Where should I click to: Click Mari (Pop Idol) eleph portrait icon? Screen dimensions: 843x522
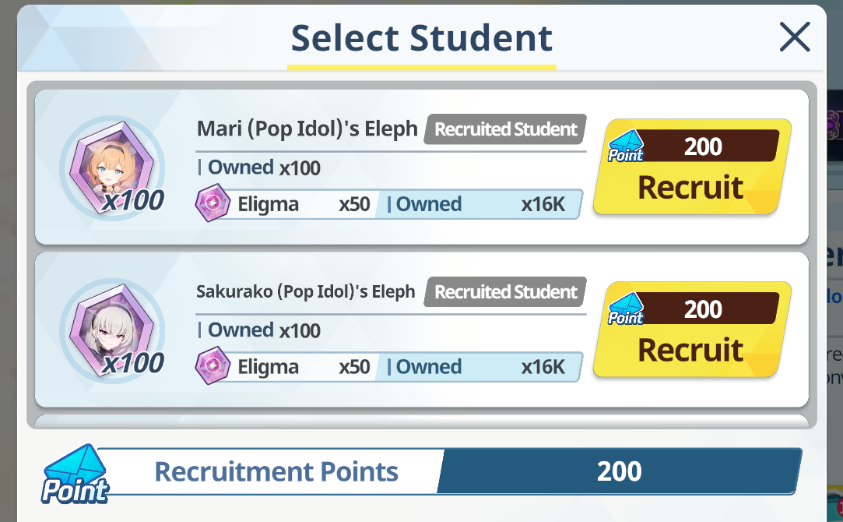click(x=112, y=168)
